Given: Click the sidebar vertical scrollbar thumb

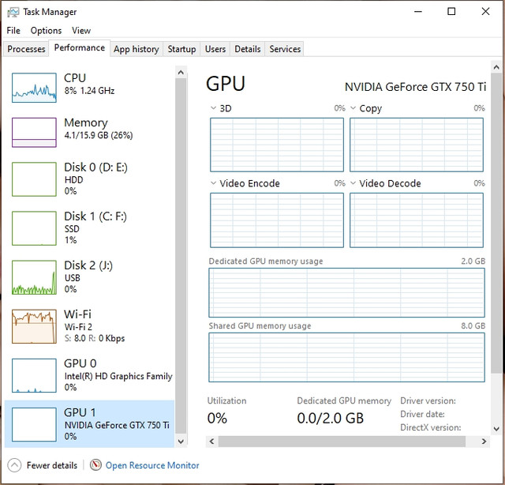Looking at the screenshot, I should pyautogui.click(x=181, y=256).
